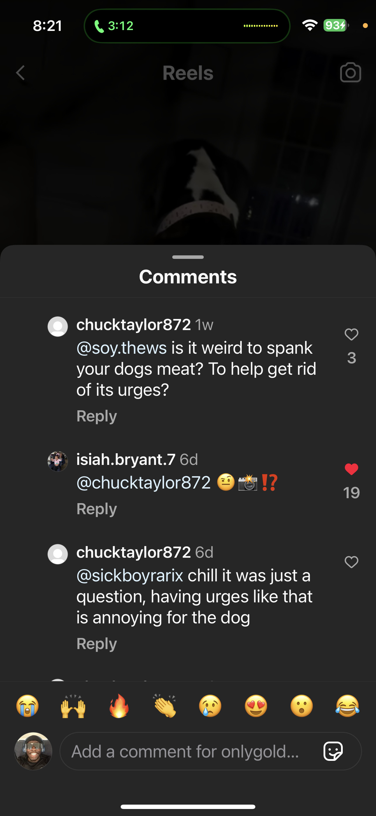Open the @soy.thews mention link
The image size is (376, 816).
(x=122, y=348)
